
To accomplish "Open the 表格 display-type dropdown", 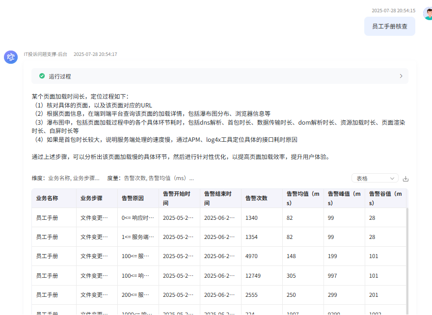I will [x=375, y=178].
